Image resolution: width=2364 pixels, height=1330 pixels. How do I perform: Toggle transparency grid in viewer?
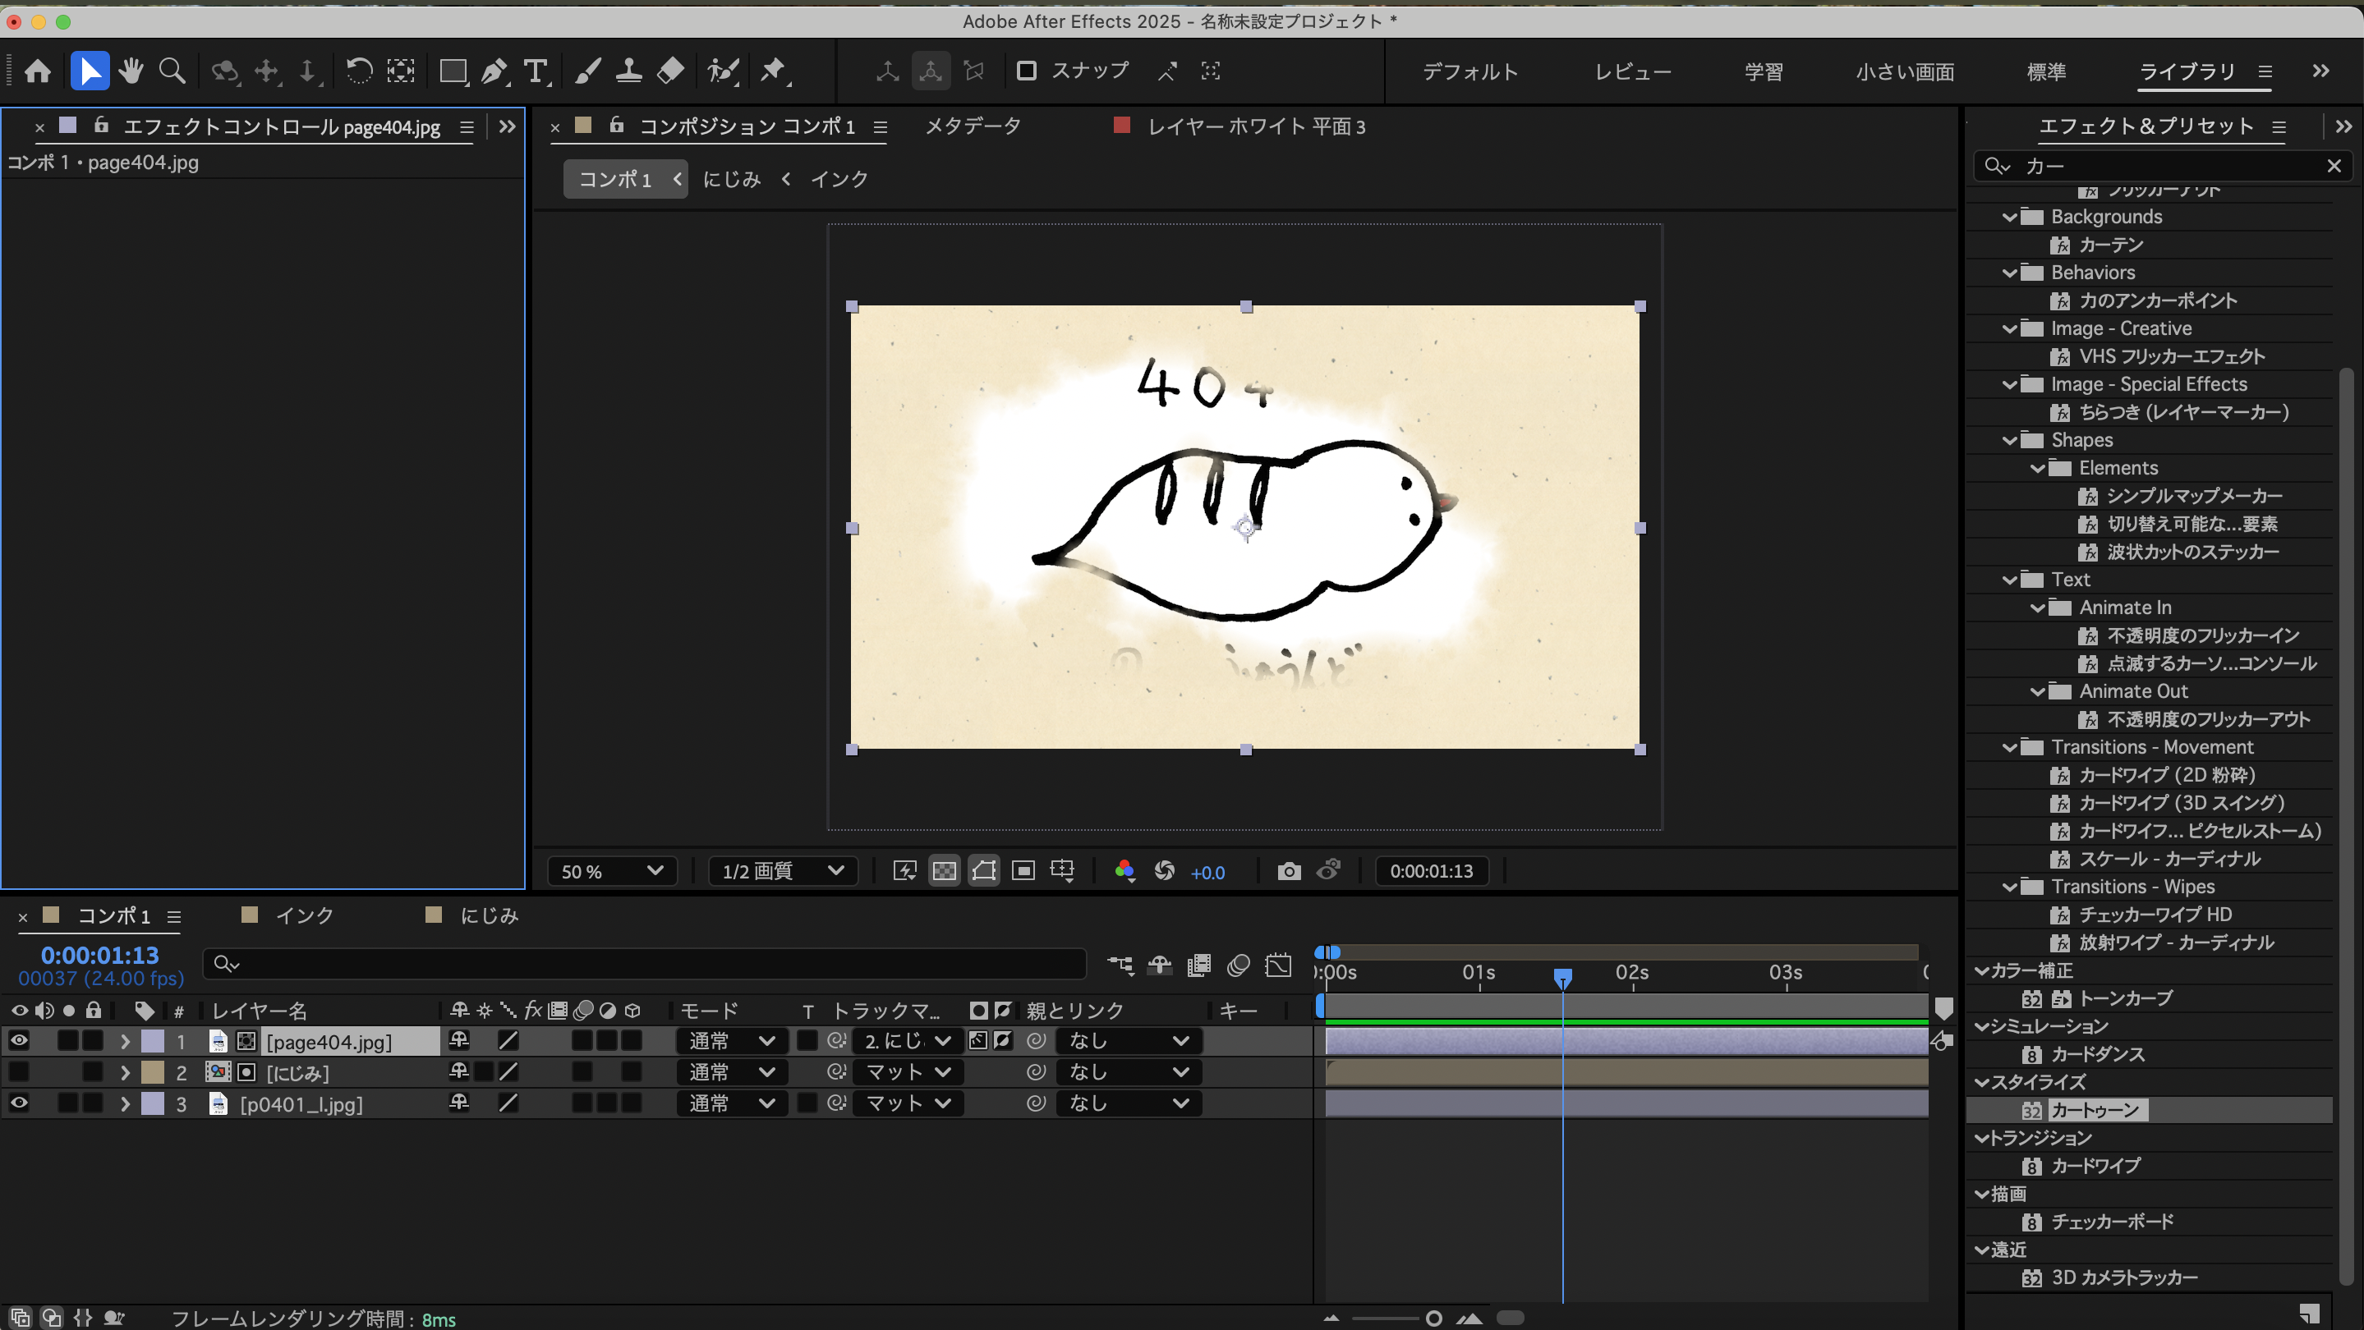pyautogui.click(x=945, y=870)
